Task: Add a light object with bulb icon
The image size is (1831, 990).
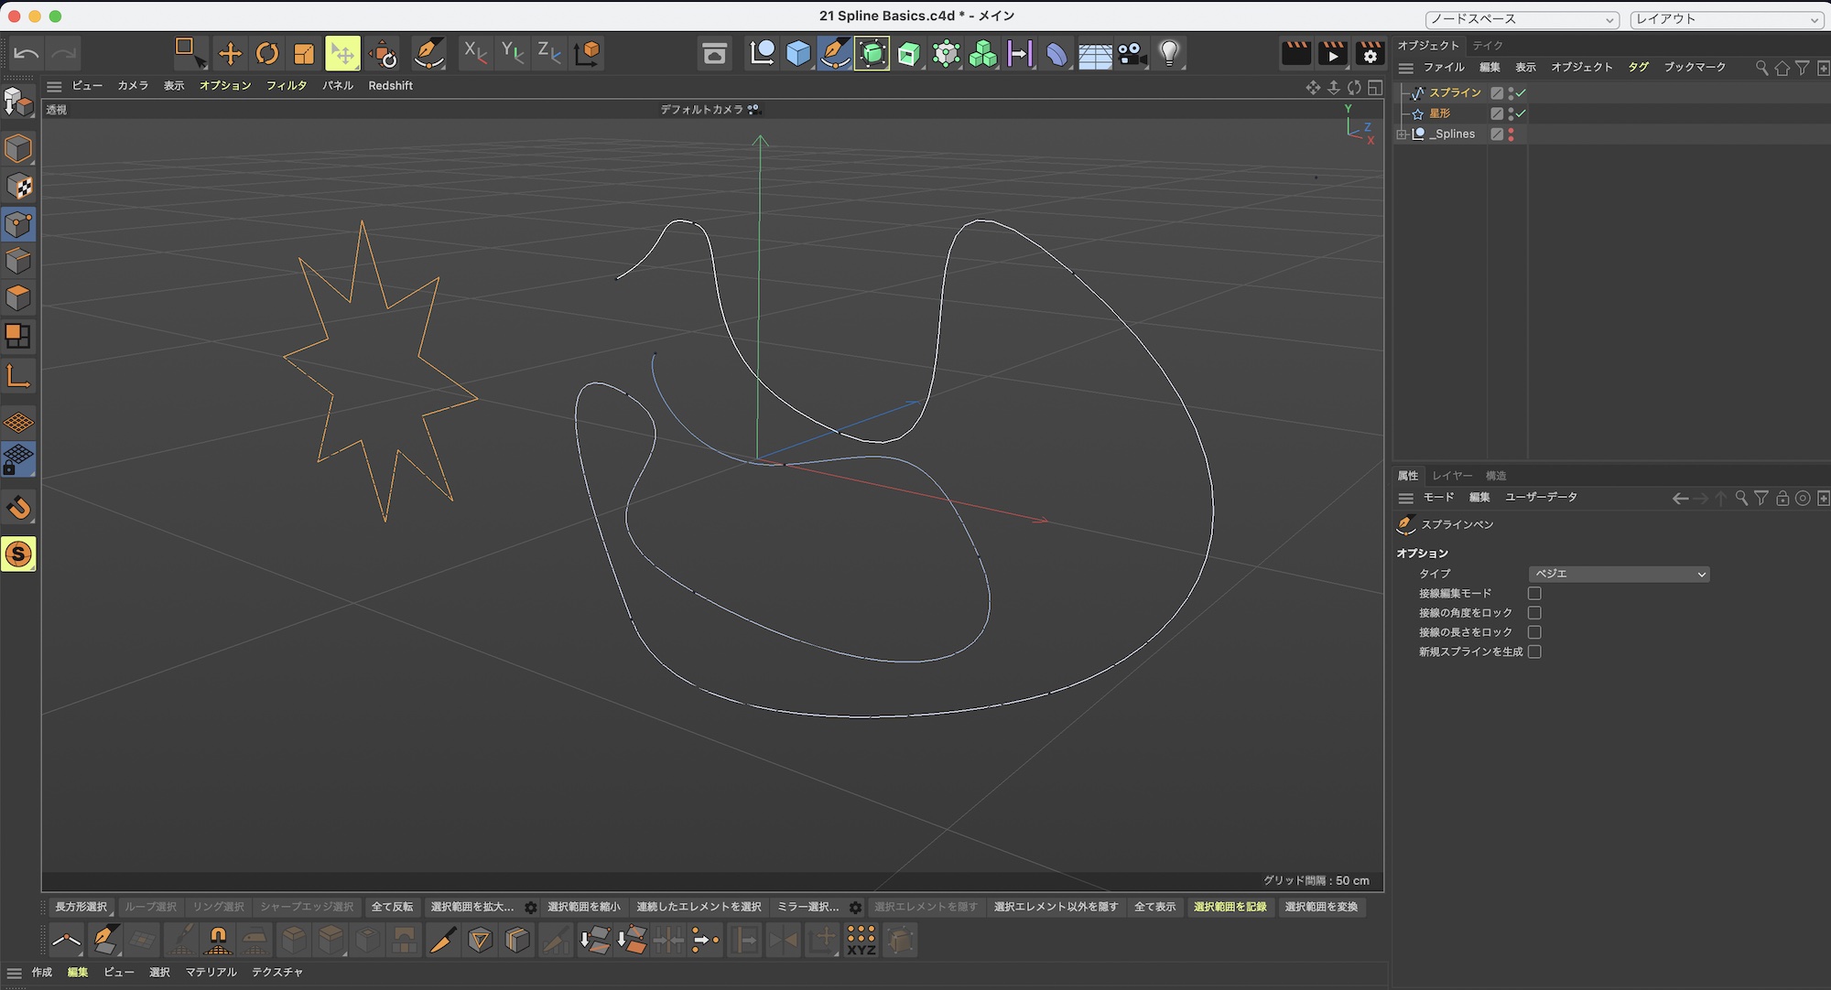Action: pos(1169,54)
